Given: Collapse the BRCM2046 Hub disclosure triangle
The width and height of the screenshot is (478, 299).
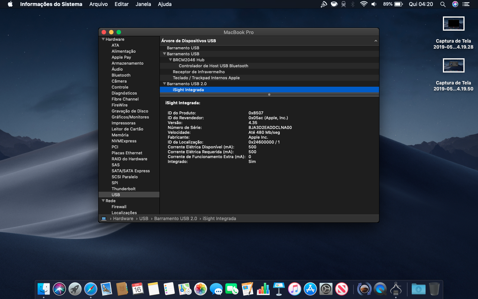Looking at the screenshot, I should pos(170,60).
